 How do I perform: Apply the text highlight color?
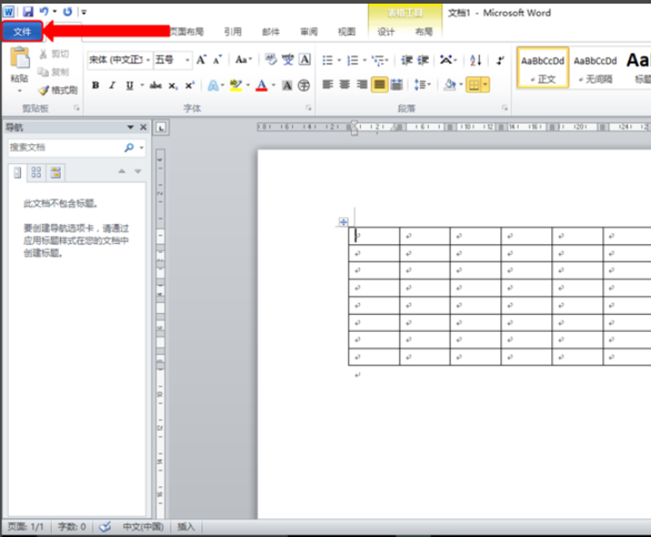point(236,85)
